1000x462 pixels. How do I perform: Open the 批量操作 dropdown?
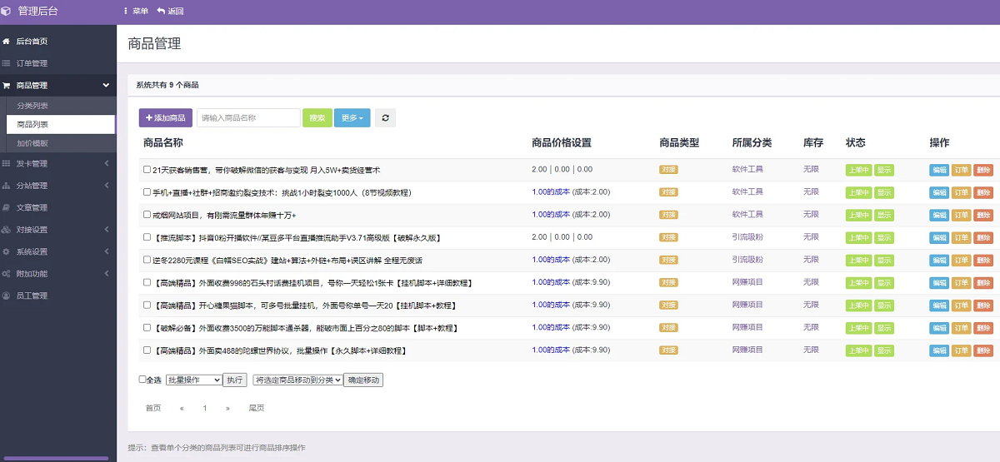[x=193, y=380]
